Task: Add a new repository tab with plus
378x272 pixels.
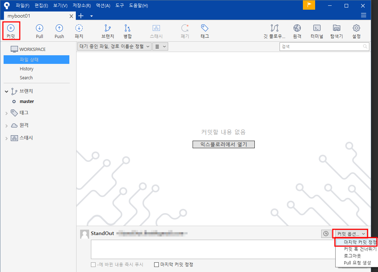Action: point(81,16)
